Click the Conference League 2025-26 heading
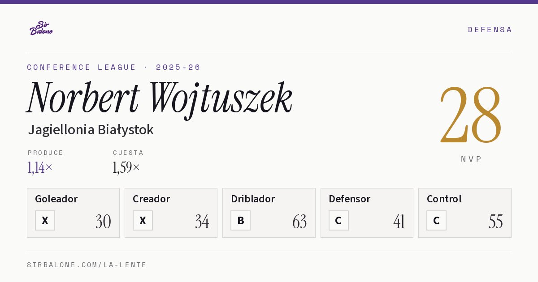Viewport: 538px width, 282px height. [x=114, y=67]
